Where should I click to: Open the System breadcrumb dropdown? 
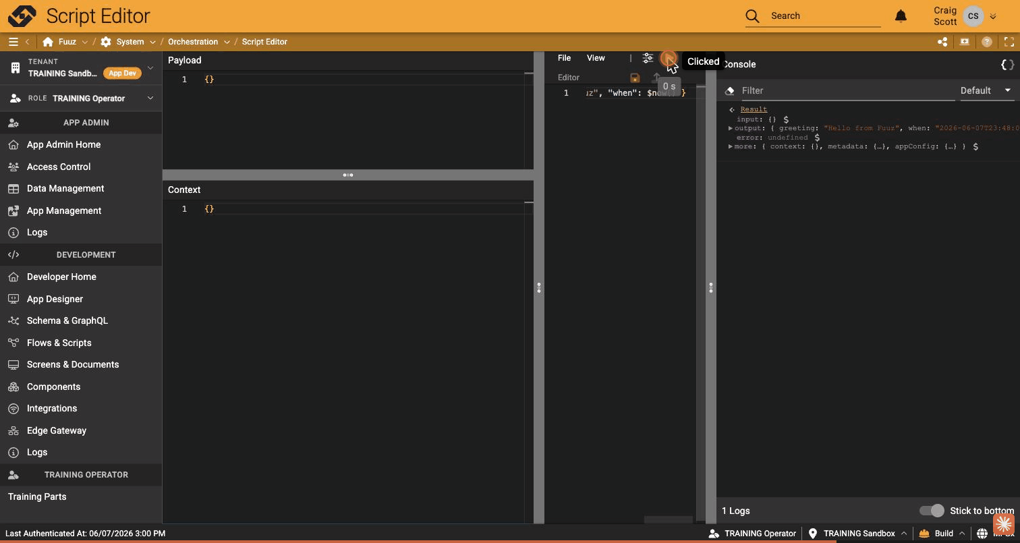[152, 42]
